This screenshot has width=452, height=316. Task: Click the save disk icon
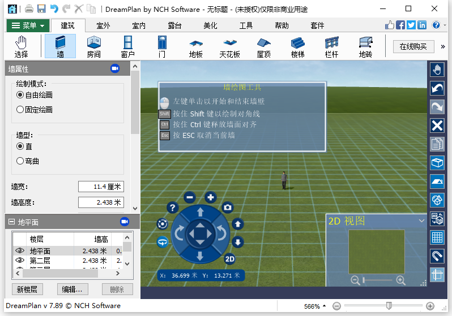41,9
